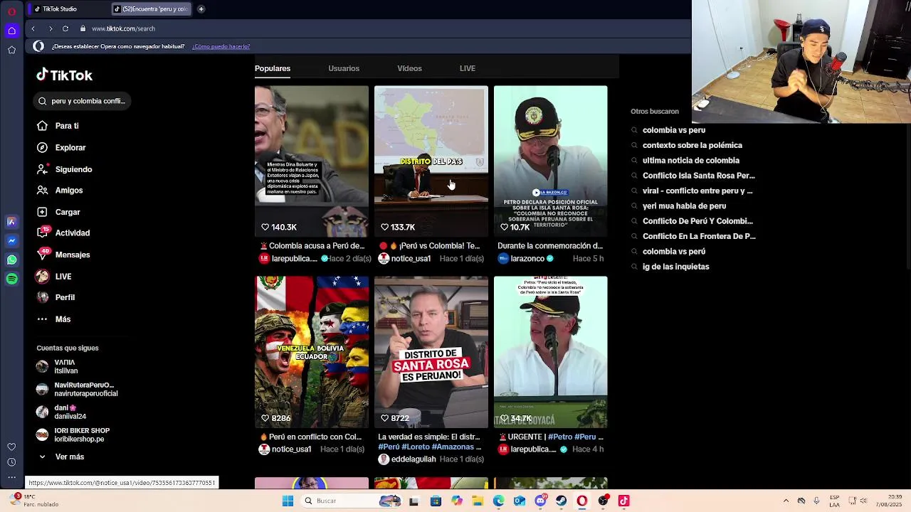Click the TikTok search field
This screenshot has height=512, width=911.
pos(83,101)
